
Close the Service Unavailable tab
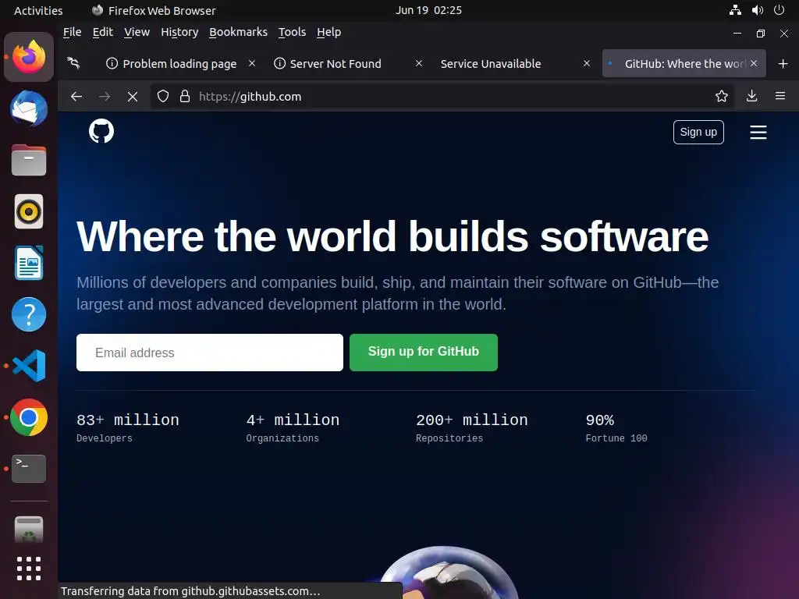point(587,63)
